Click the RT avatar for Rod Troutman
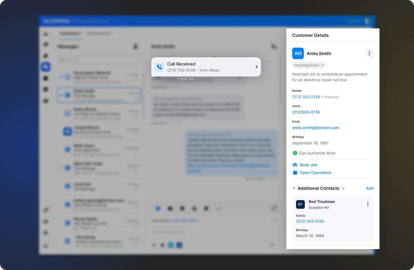The image size is (414, 270). pyautogui.click(x=300, y=204)
